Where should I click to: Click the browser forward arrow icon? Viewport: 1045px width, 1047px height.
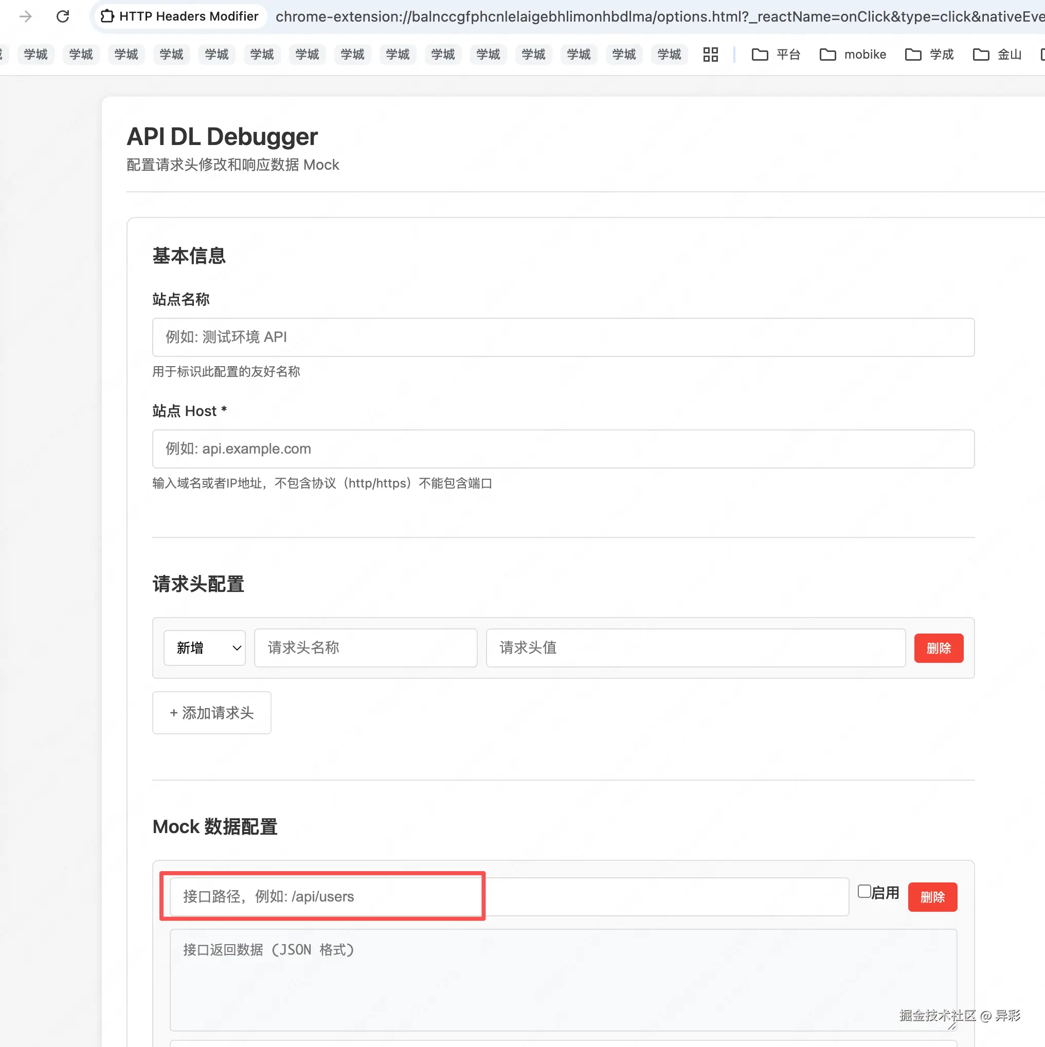(26, 16)
